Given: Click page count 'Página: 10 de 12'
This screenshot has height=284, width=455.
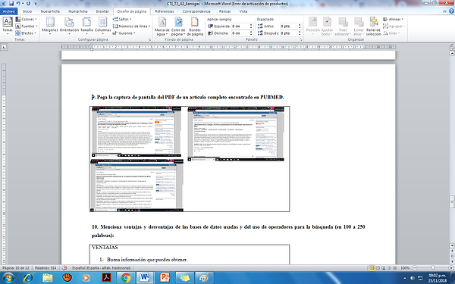Looking at the screenshot, I should [16, 268].
